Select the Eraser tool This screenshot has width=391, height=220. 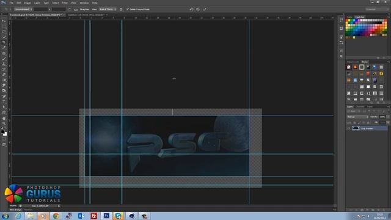[x=4, y=75]
